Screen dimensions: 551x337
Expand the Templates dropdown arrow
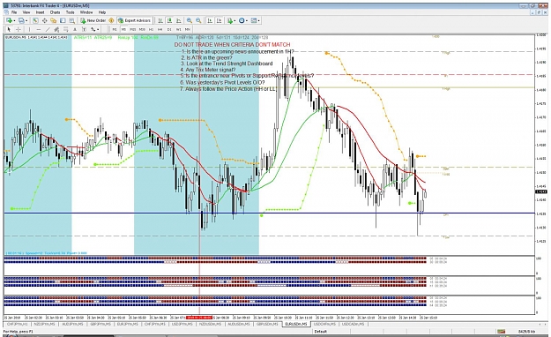click(259, 21)
